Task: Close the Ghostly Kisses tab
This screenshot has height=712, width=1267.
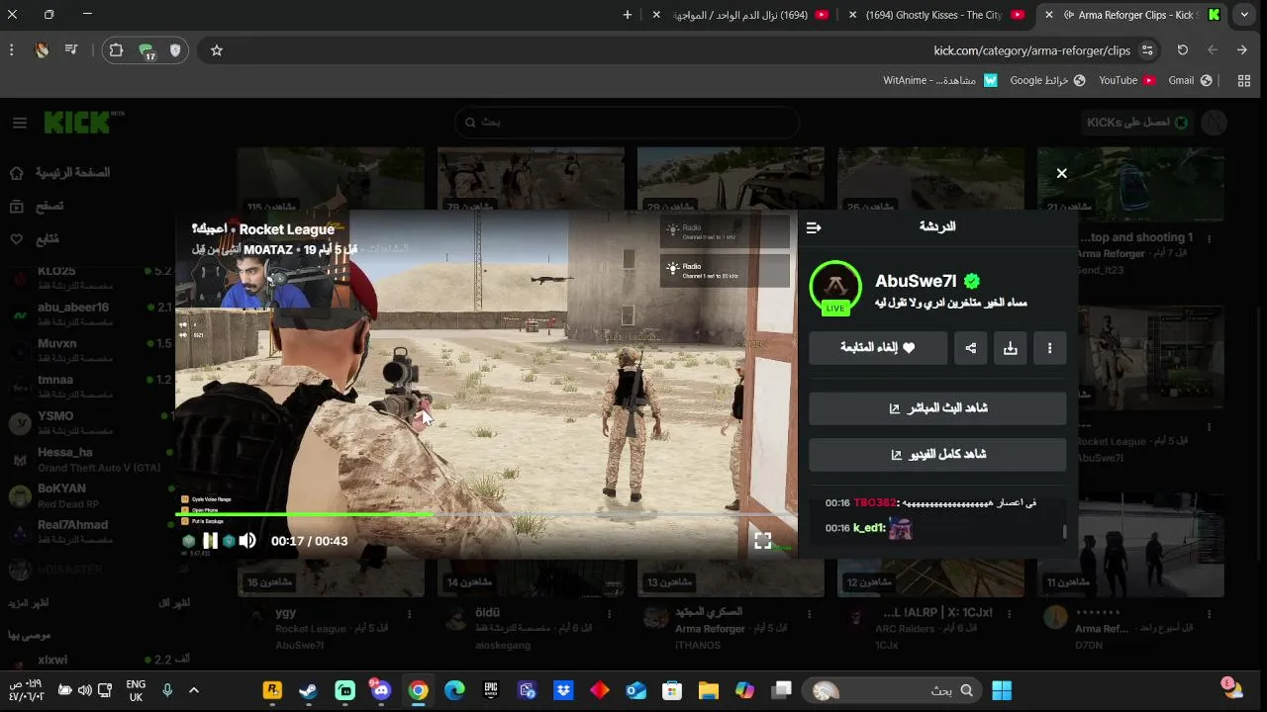Action: point(853,15)
